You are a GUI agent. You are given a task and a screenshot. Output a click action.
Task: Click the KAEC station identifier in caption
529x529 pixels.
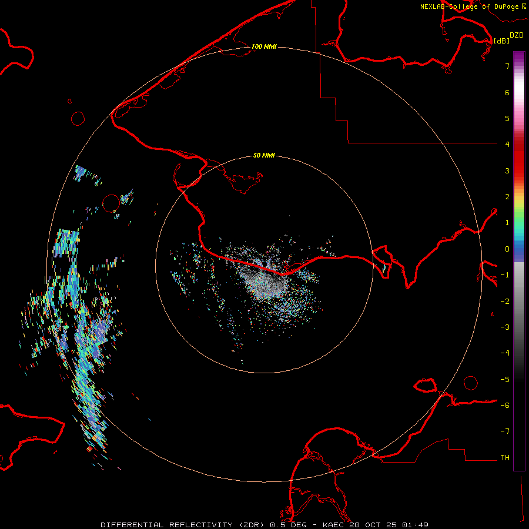333,525
